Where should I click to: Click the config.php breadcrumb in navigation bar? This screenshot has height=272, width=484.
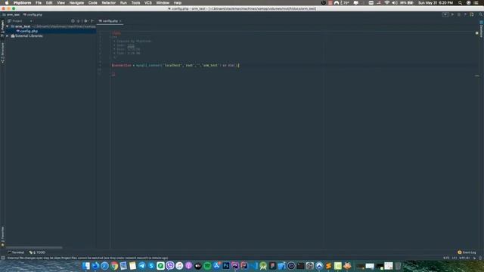[x=33, y=14]
